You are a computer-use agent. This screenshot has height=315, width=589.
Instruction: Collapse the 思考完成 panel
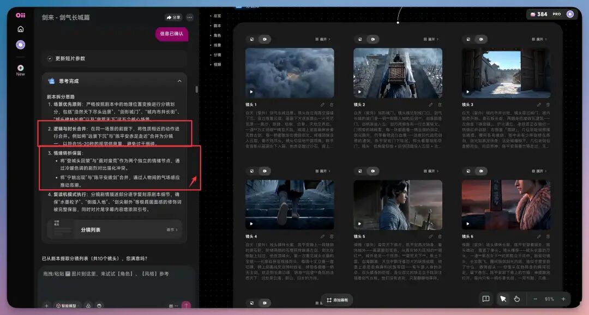[179, 81]
